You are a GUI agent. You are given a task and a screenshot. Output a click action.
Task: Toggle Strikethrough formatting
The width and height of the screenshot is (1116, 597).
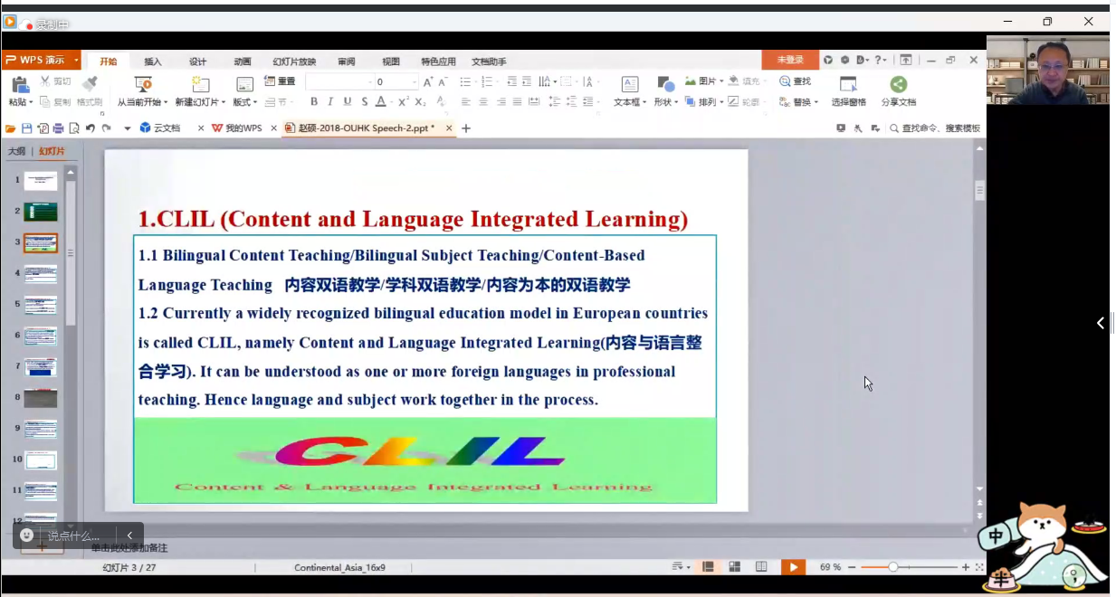(x=365, y=102)
